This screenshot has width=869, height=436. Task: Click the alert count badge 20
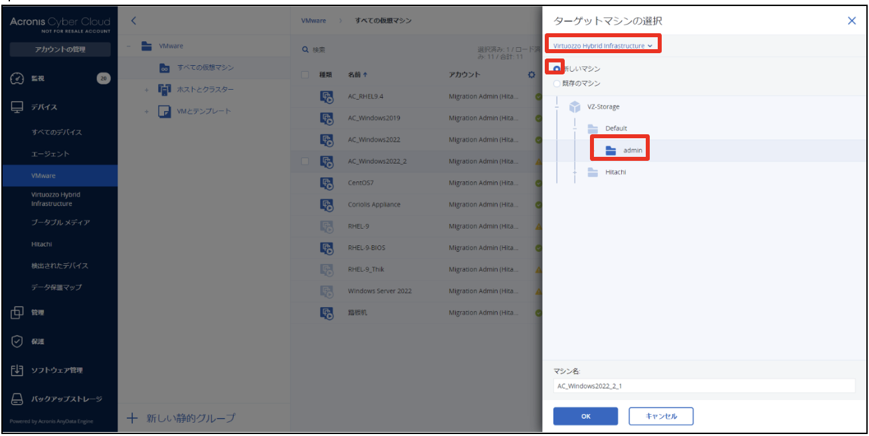point(103,78)
